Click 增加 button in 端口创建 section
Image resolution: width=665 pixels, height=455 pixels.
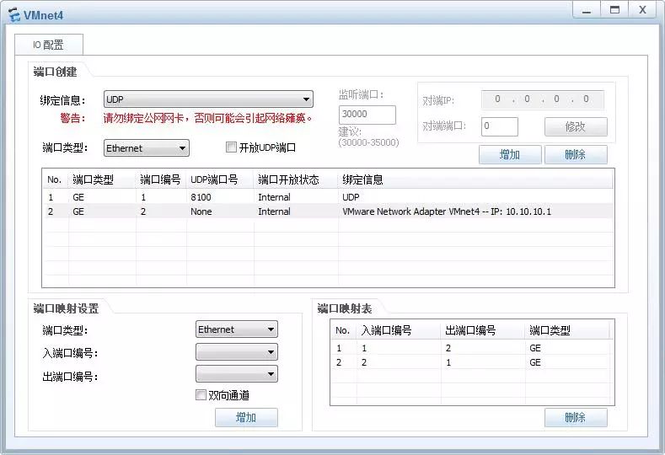pos(510,154)
